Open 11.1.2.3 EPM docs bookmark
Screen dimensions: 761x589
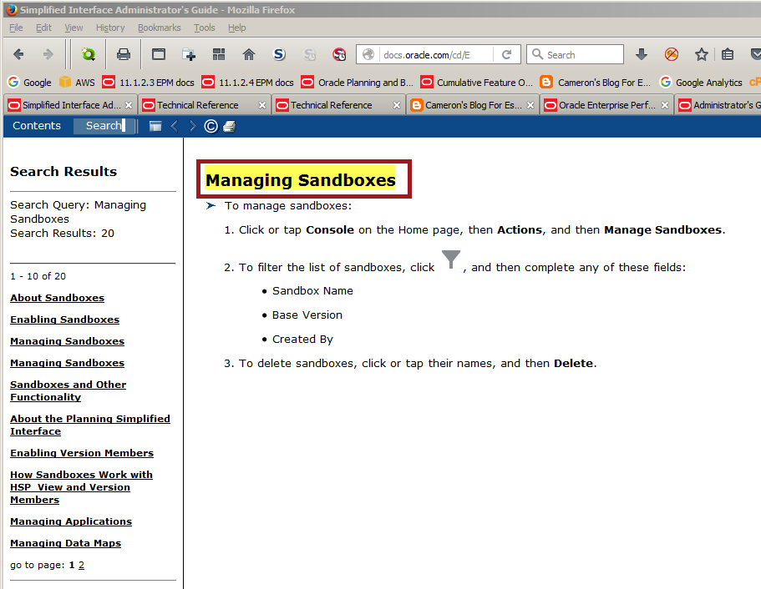[x=149, y=83]
